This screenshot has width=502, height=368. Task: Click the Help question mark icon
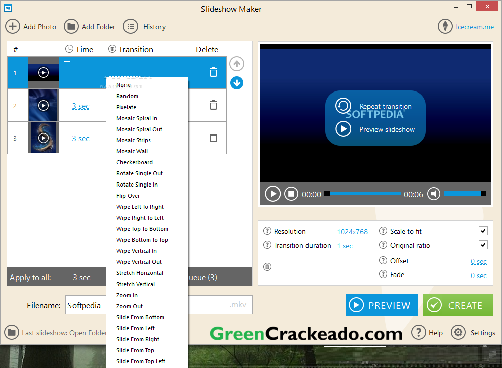419,332
